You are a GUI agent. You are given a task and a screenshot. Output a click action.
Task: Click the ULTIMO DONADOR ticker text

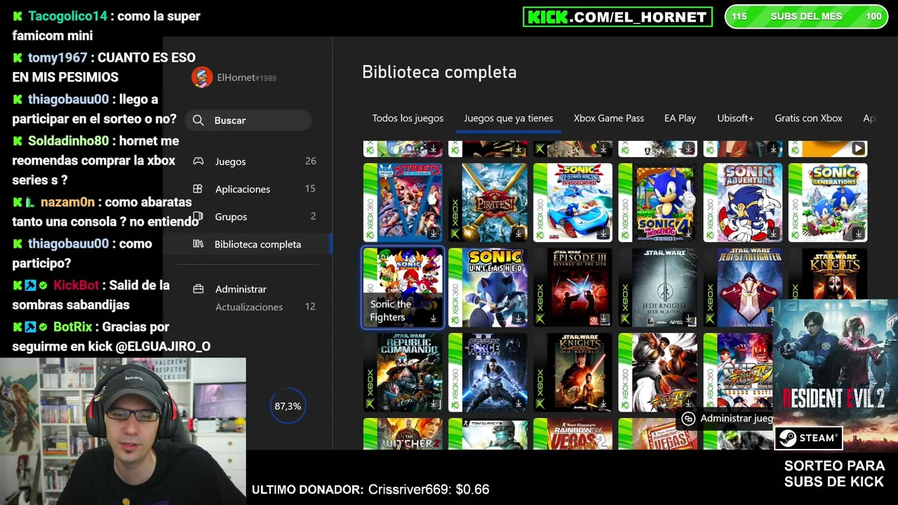[x=370, y=490]
